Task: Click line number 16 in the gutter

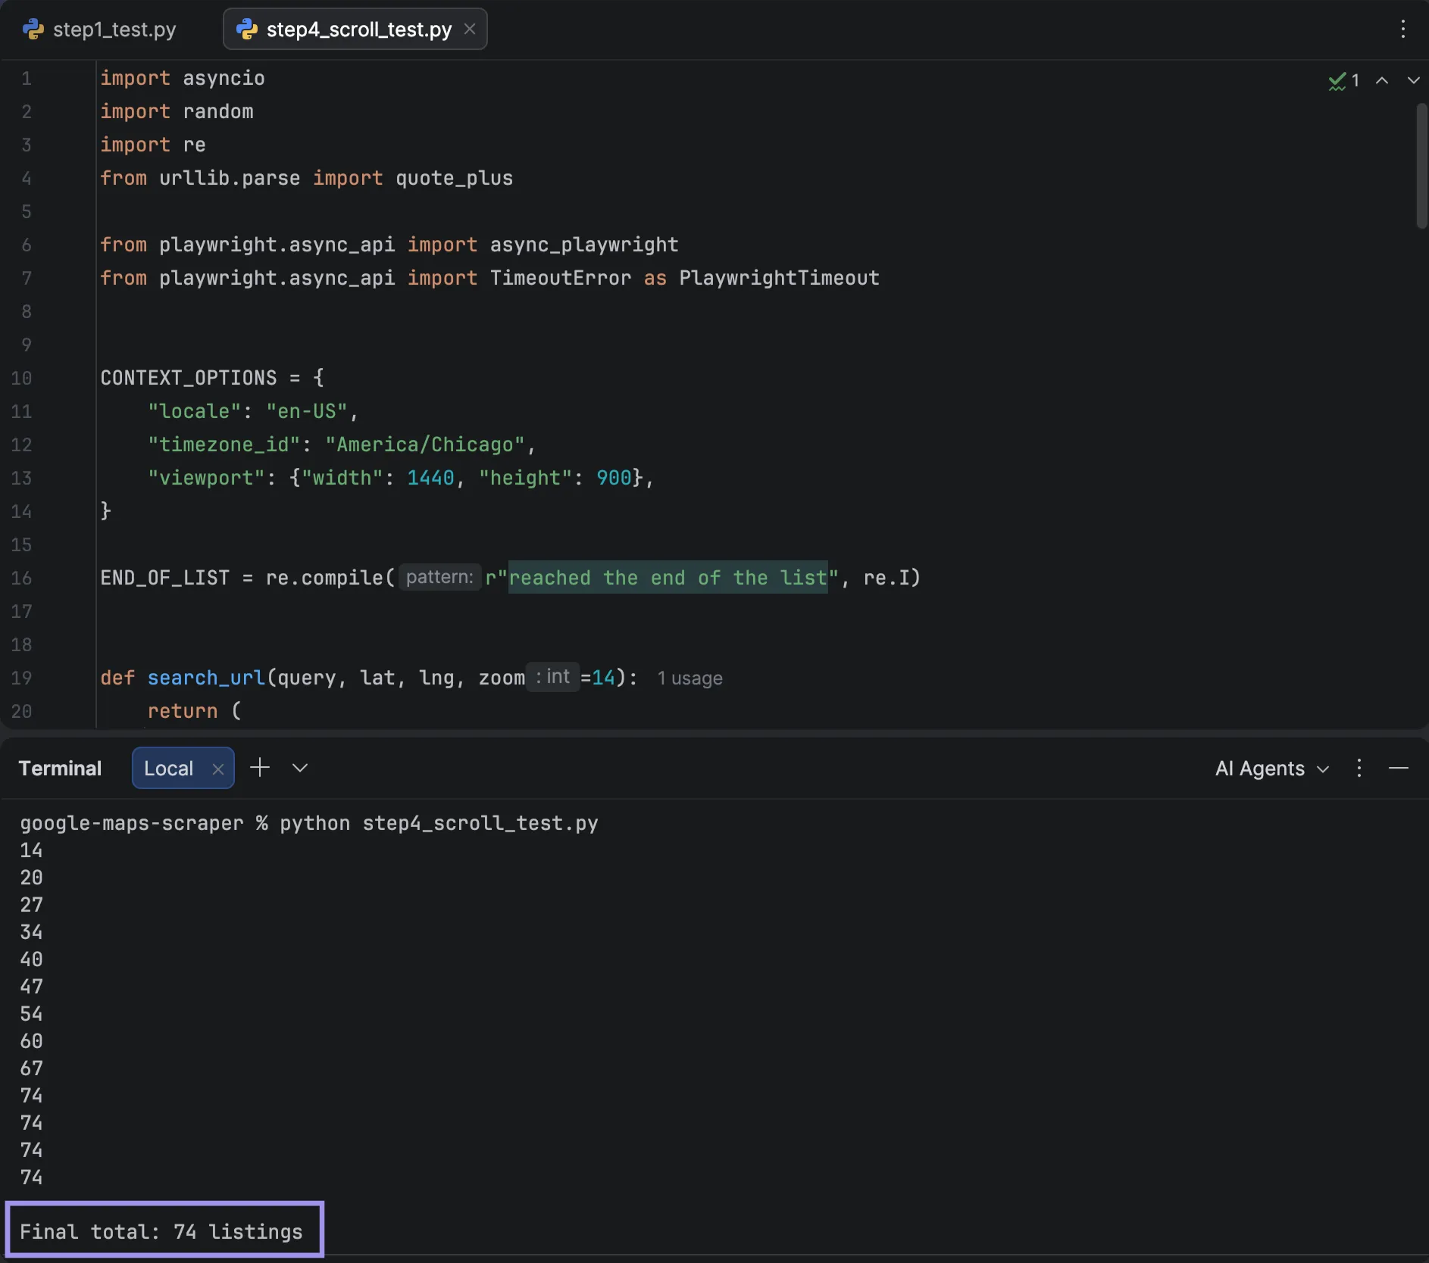Action: (x=21, y=578)
